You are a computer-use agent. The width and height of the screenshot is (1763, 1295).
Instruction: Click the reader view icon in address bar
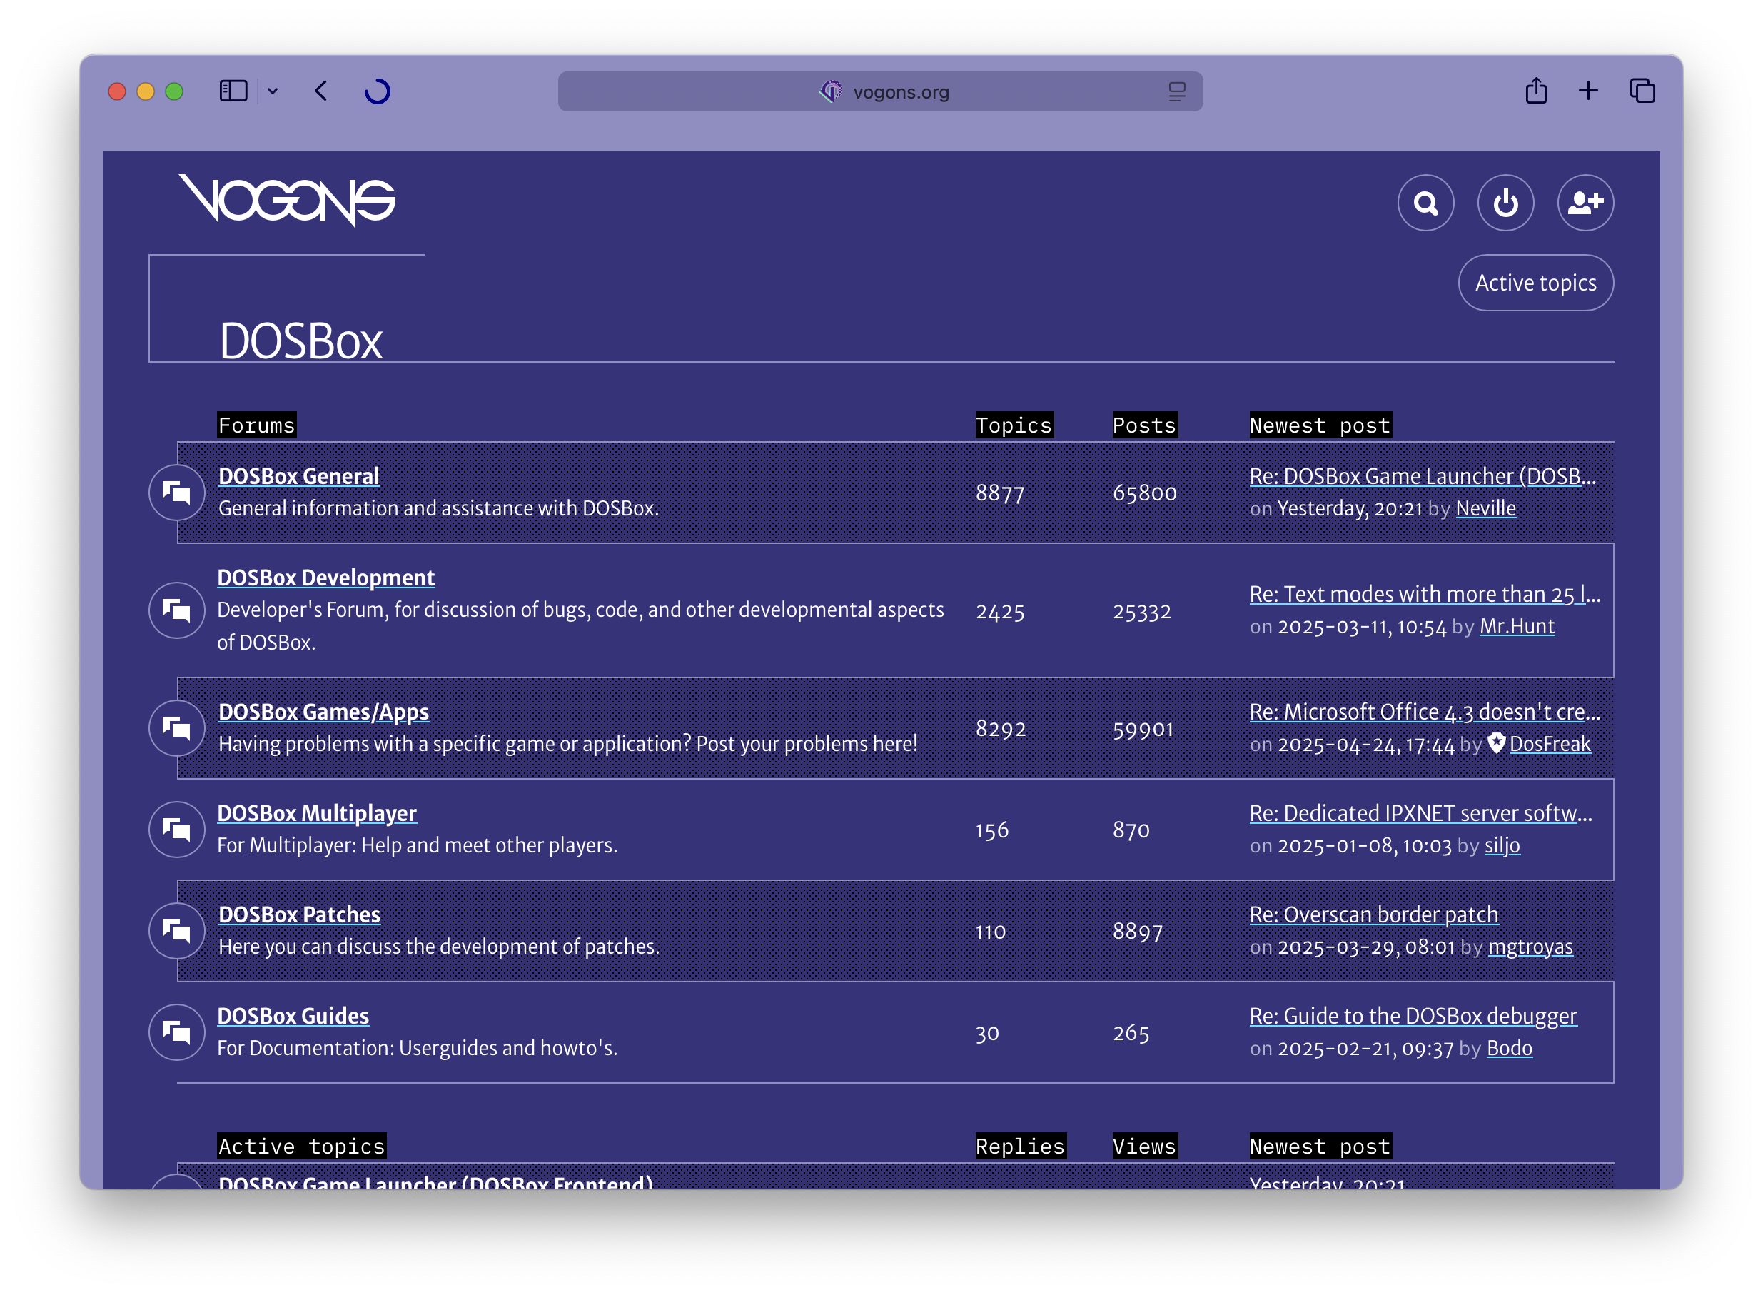[1176, 91]
